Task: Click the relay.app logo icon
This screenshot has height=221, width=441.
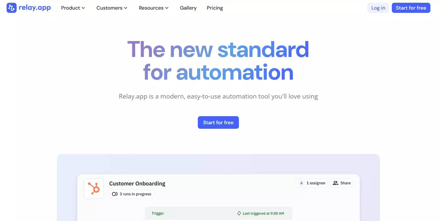Action: point(12,8)
